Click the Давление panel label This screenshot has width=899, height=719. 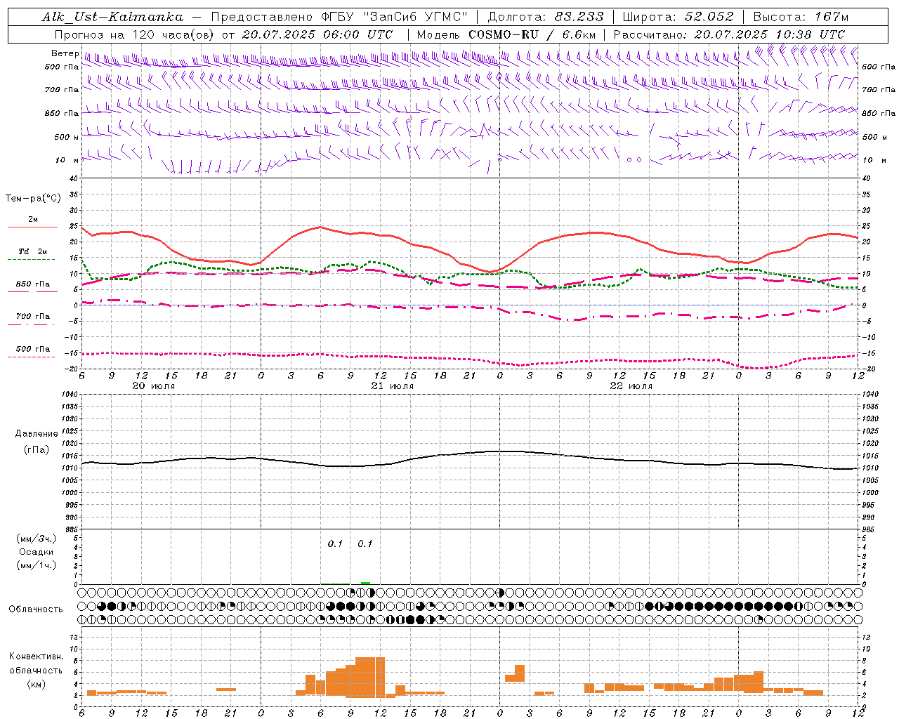37,434
